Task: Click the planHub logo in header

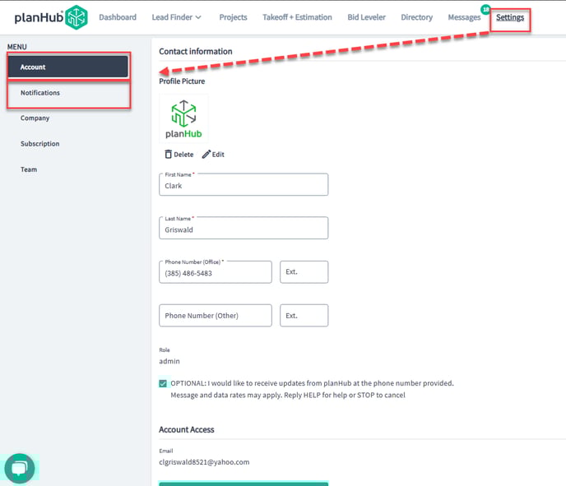Action: point(51,17)
